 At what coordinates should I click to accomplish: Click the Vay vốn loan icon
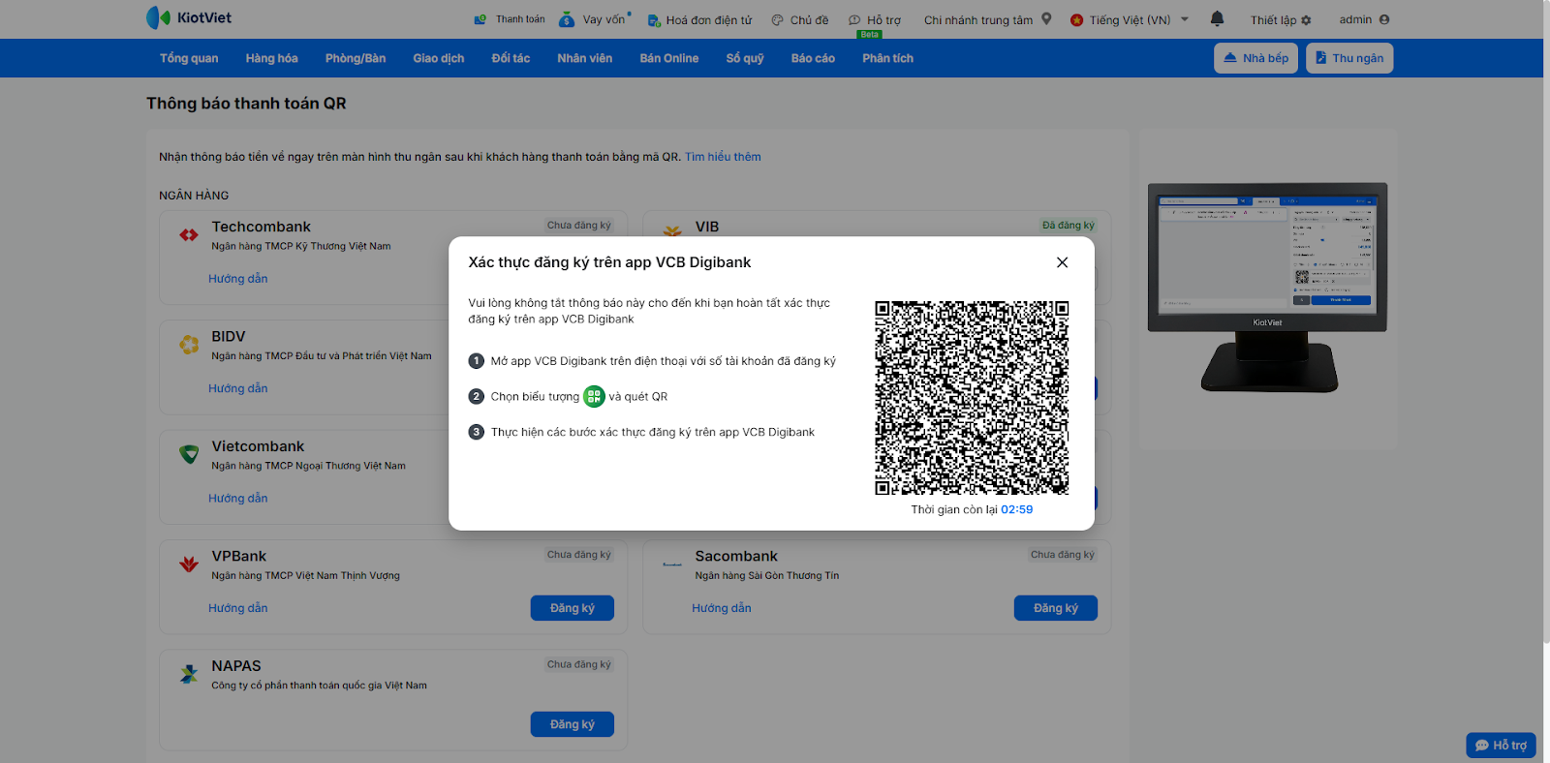pos(567,19)
